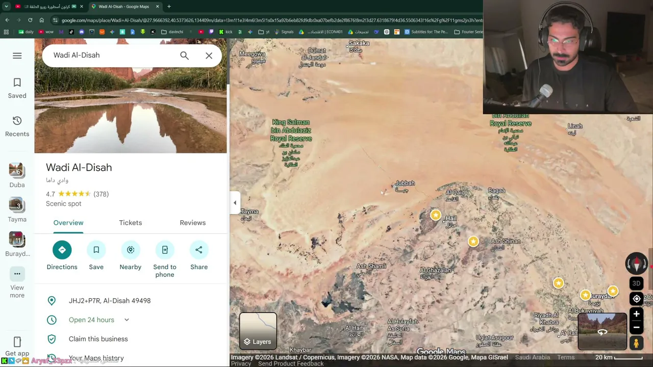Click the saved star near Hail
The height and width of the screenshot is (367, 653).
click(435, 215)
